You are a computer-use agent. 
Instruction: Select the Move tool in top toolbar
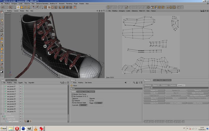coord(18,7)
